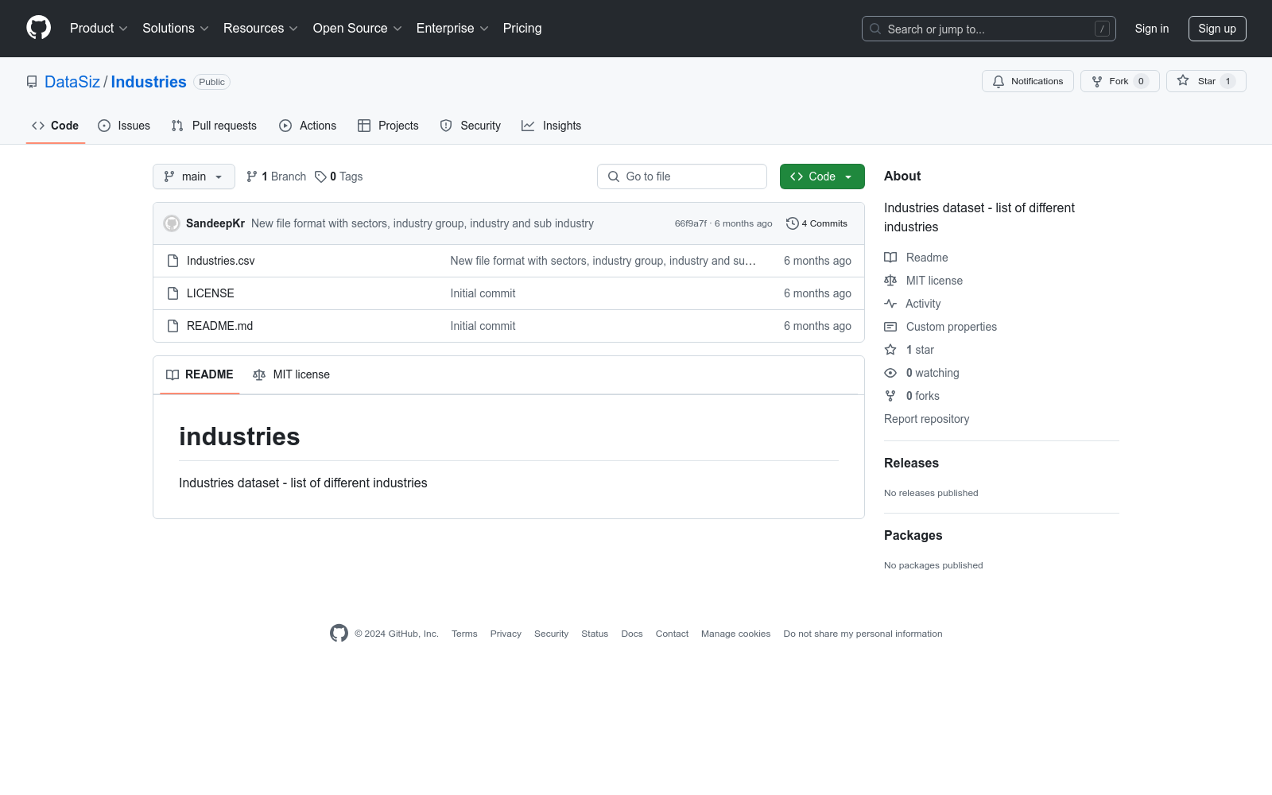Open the Privacy footer link
Image resolution: width=1272 pixels, height=795 pixels.
point(506,634)
